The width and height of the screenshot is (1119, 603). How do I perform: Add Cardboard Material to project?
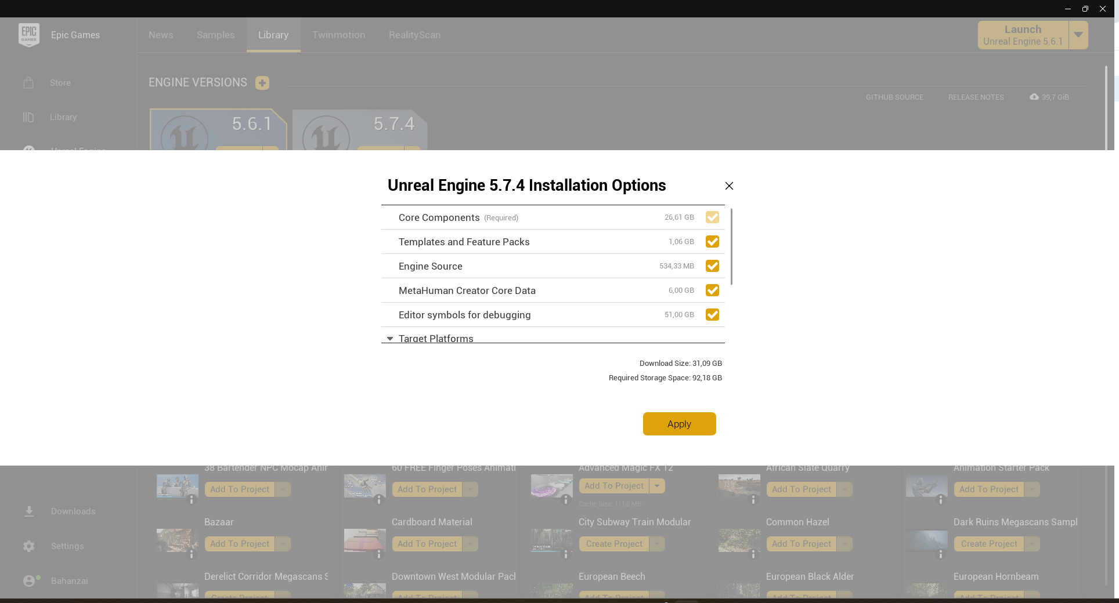click(427, 544)
